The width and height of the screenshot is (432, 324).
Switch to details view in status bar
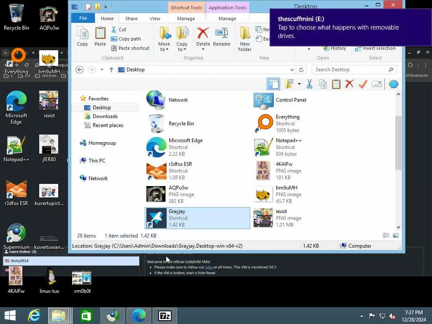[386, 235]
